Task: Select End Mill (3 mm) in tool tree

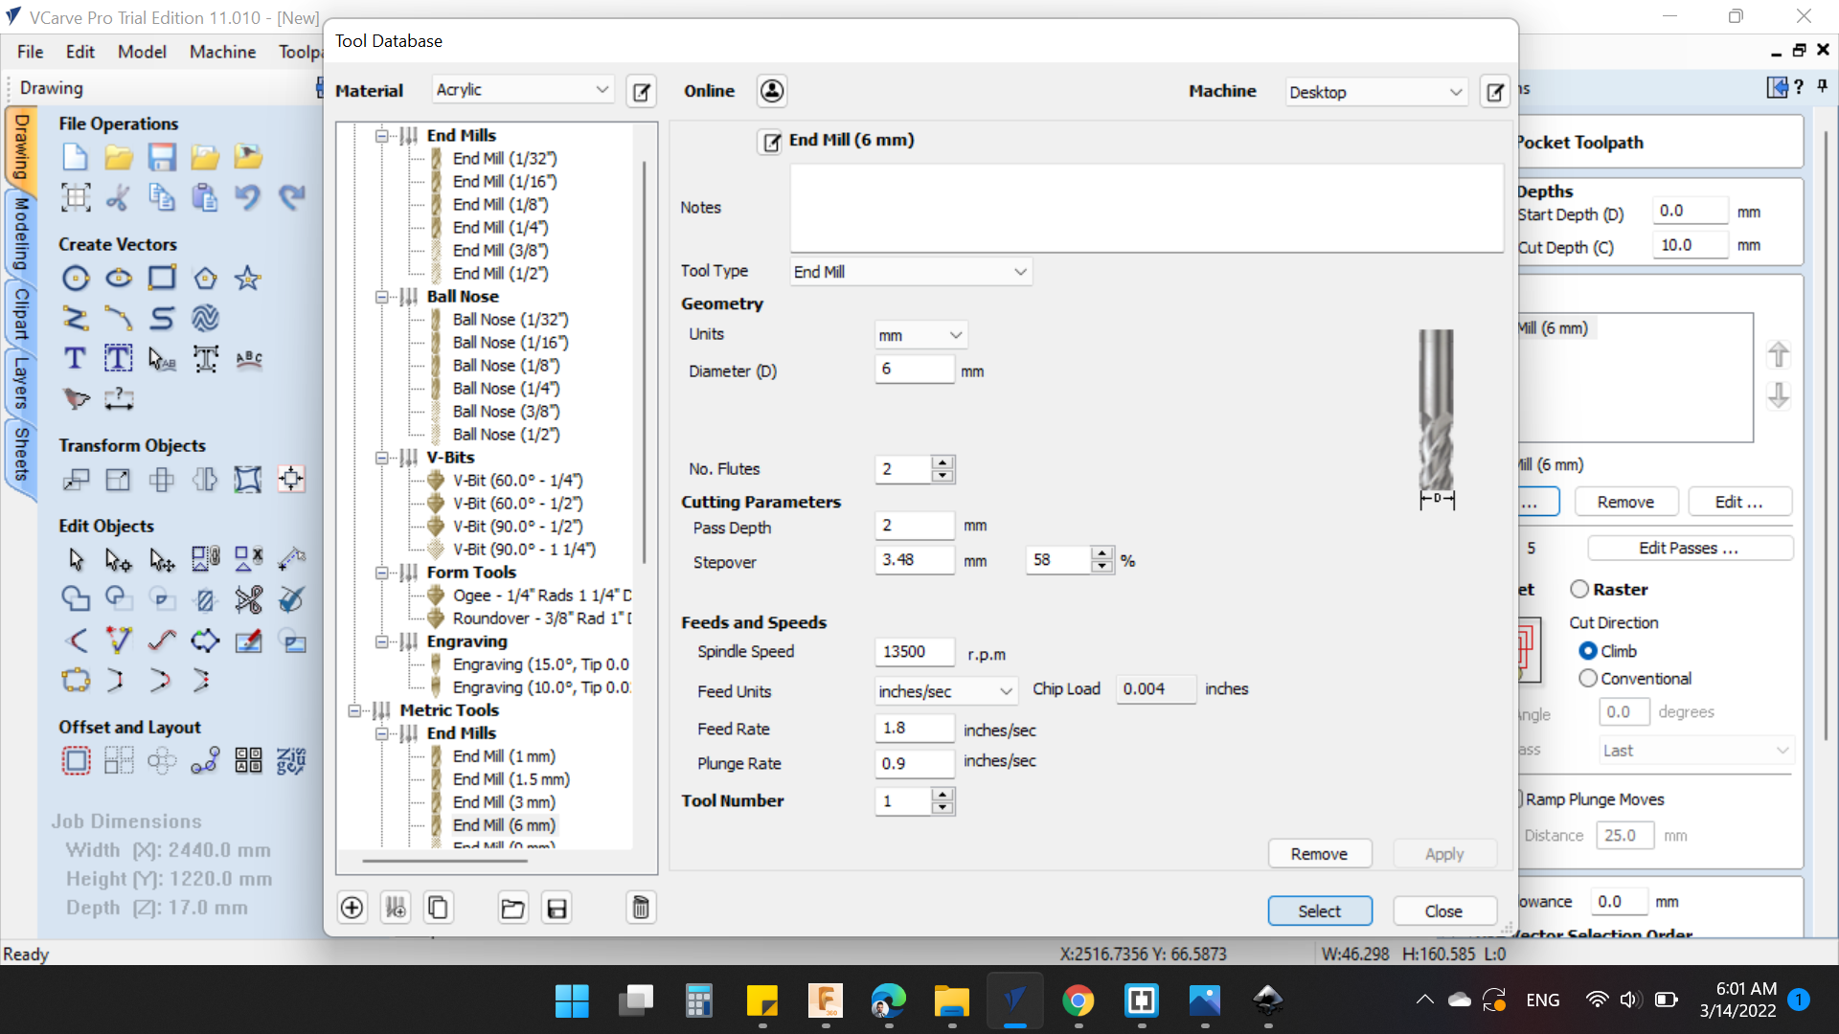Action: point(504,802)
